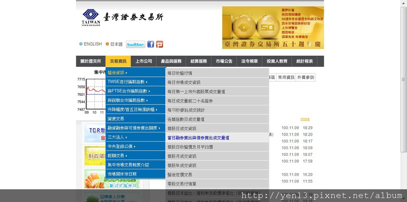Switch to the 外賓參訪 tab

pos(306,78)
